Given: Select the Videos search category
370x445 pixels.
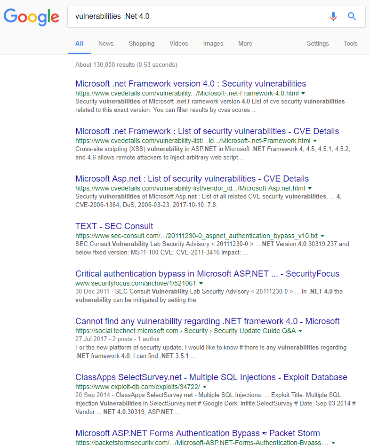Looking at the screenshot, I should click(178, 43).
